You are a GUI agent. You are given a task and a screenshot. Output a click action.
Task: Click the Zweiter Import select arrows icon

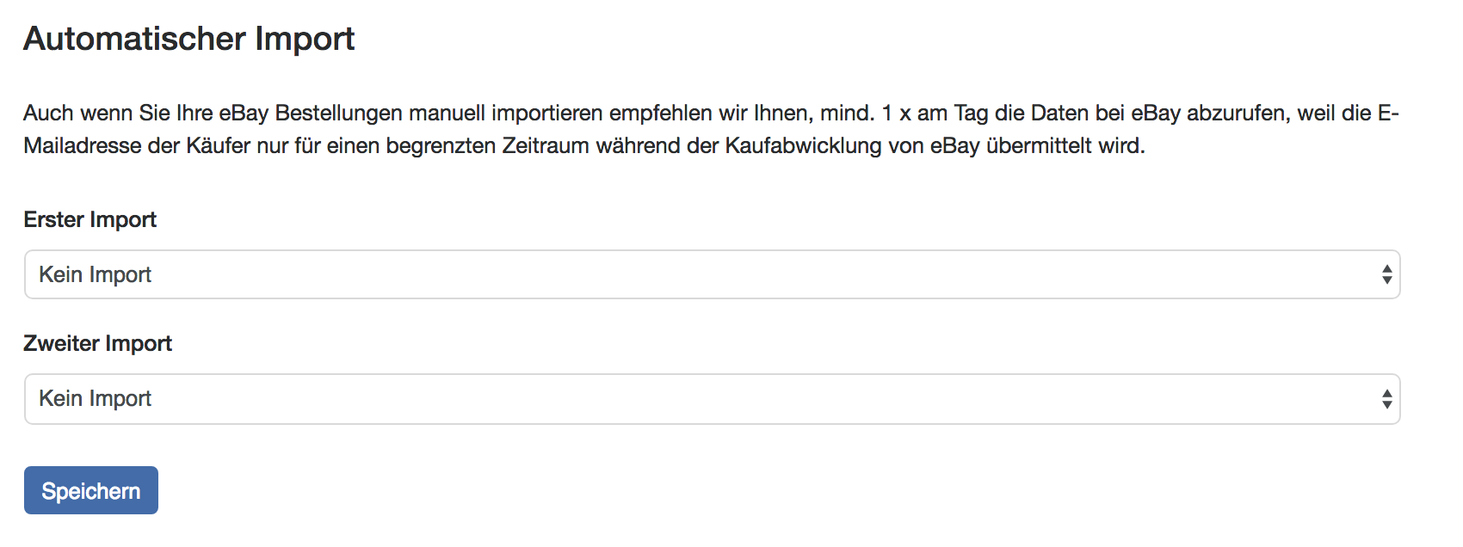(1386, 399)
